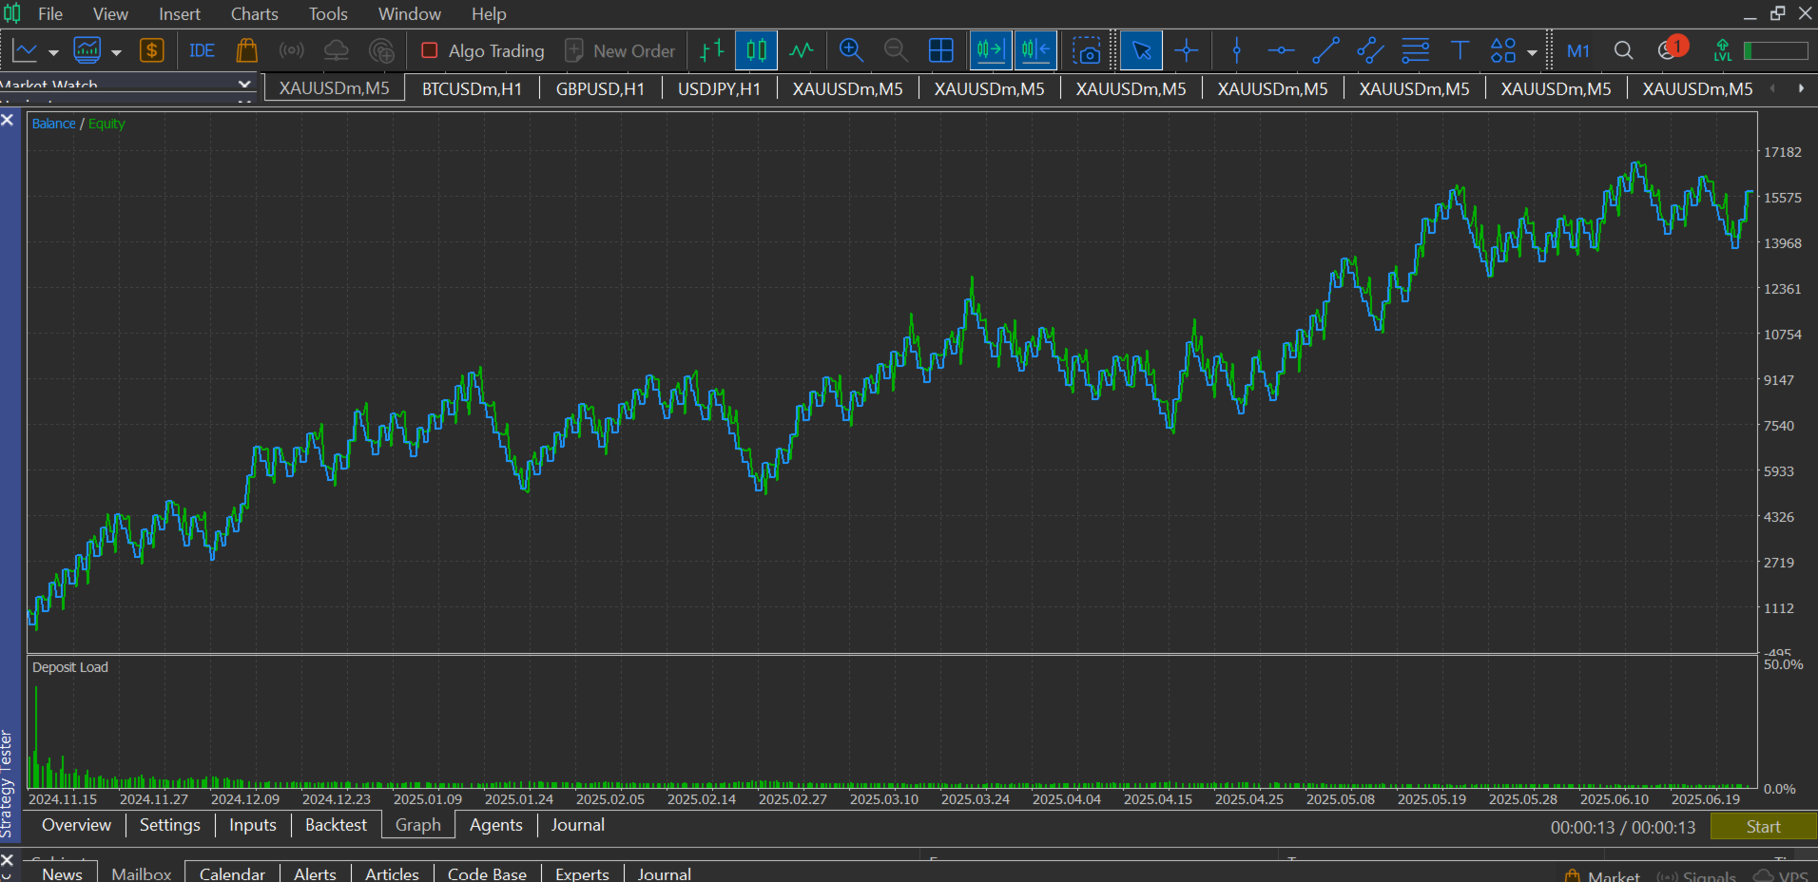1818x882 pixels.
Task: Select the crosshair cursor tool
Action: 1187,51
